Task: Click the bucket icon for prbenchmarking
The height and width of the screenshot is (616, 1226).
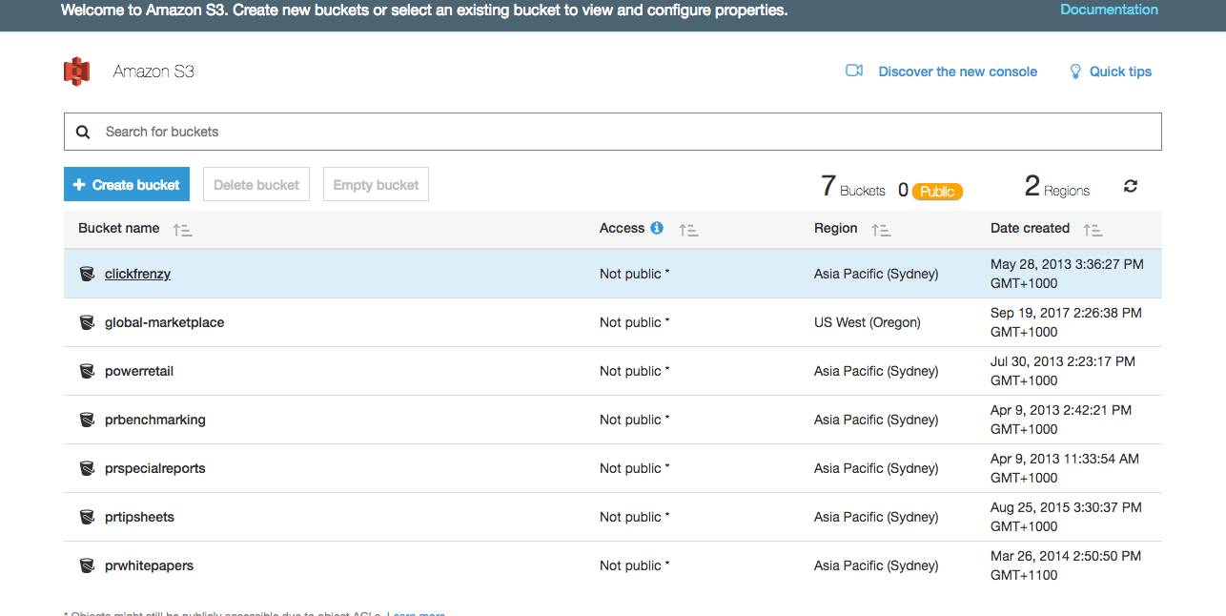Action: click(x=87, y=420)
